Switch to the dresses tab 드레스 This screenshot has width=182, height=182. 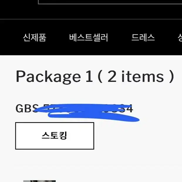(143, 38)
